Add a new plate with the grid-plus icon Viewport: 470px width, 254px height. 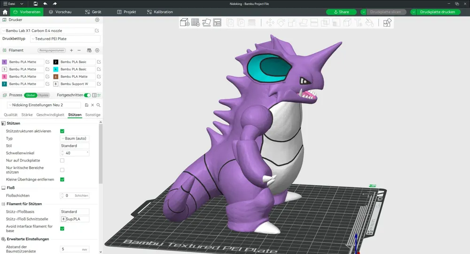(196, 23)
